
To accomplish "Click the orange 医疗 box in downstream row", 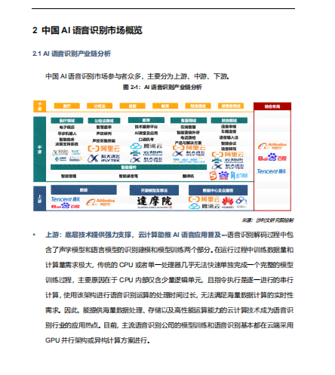I will tap(67, 106).
